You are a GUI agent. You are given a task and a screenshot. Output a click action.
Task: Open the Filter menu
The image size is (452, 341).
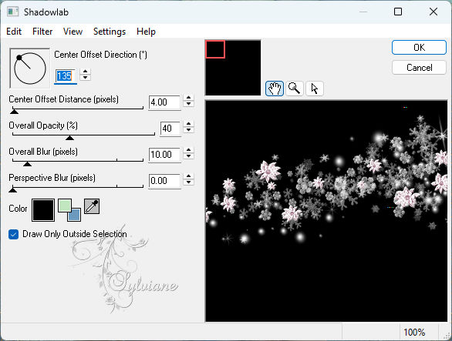pyautogui.click(x=42, y=32)
